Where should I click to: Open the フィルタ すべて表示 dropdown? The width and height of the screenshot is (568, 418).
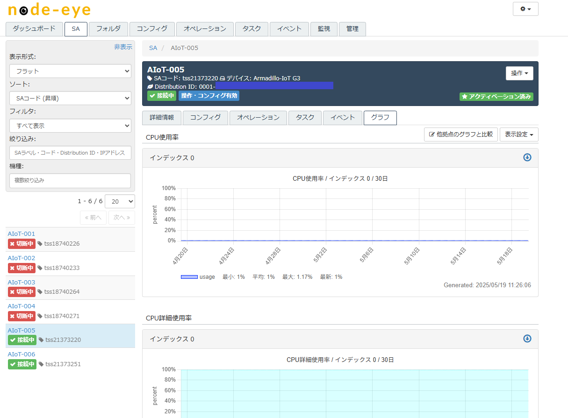(70, 126)
